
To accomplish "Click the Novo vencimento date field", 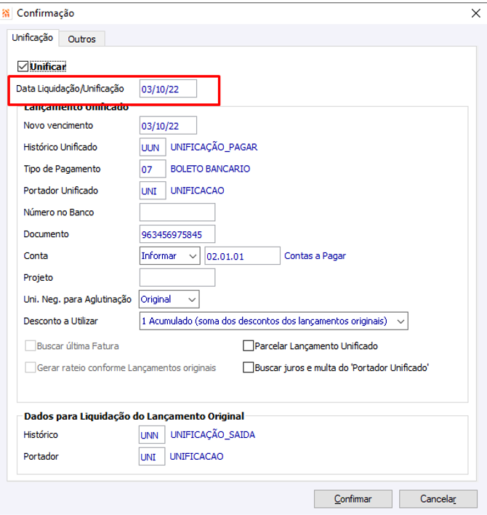I will coord(168,125).
